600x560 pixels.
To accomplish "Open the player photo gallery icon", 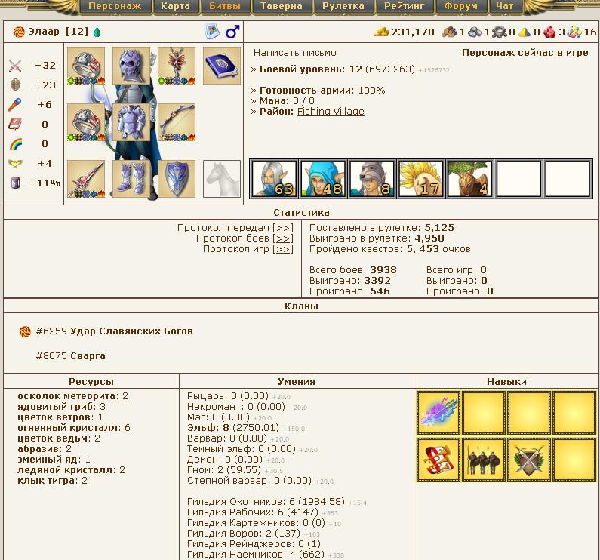I will 211,32.
